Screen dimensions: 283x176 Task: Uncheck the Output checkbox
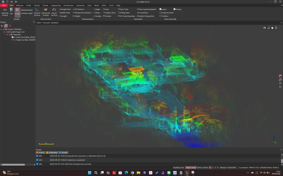[x=174, y=9]
